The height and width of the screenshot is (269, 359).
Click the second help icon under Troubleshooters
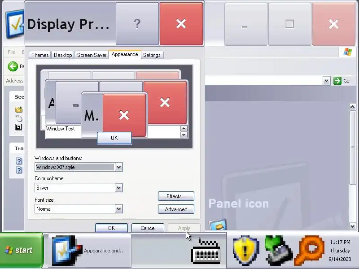19,170
